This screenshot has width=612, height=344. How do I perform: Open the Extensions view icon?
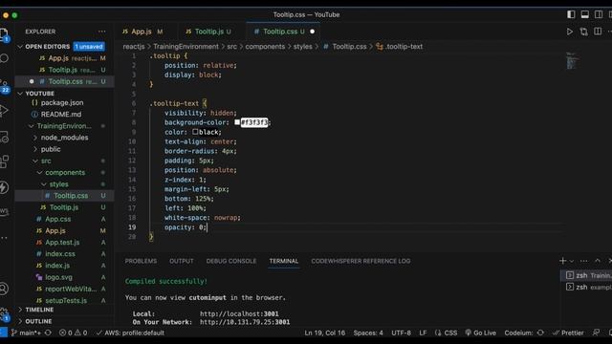(4, 161)
